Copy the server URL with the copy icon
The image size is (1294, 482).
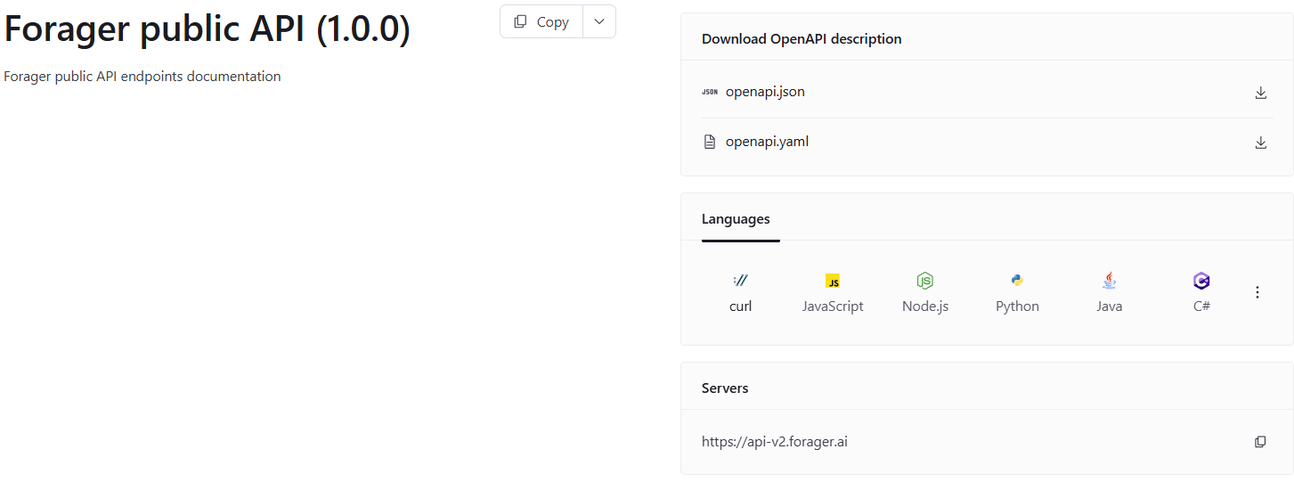(x=1260, y=442)
